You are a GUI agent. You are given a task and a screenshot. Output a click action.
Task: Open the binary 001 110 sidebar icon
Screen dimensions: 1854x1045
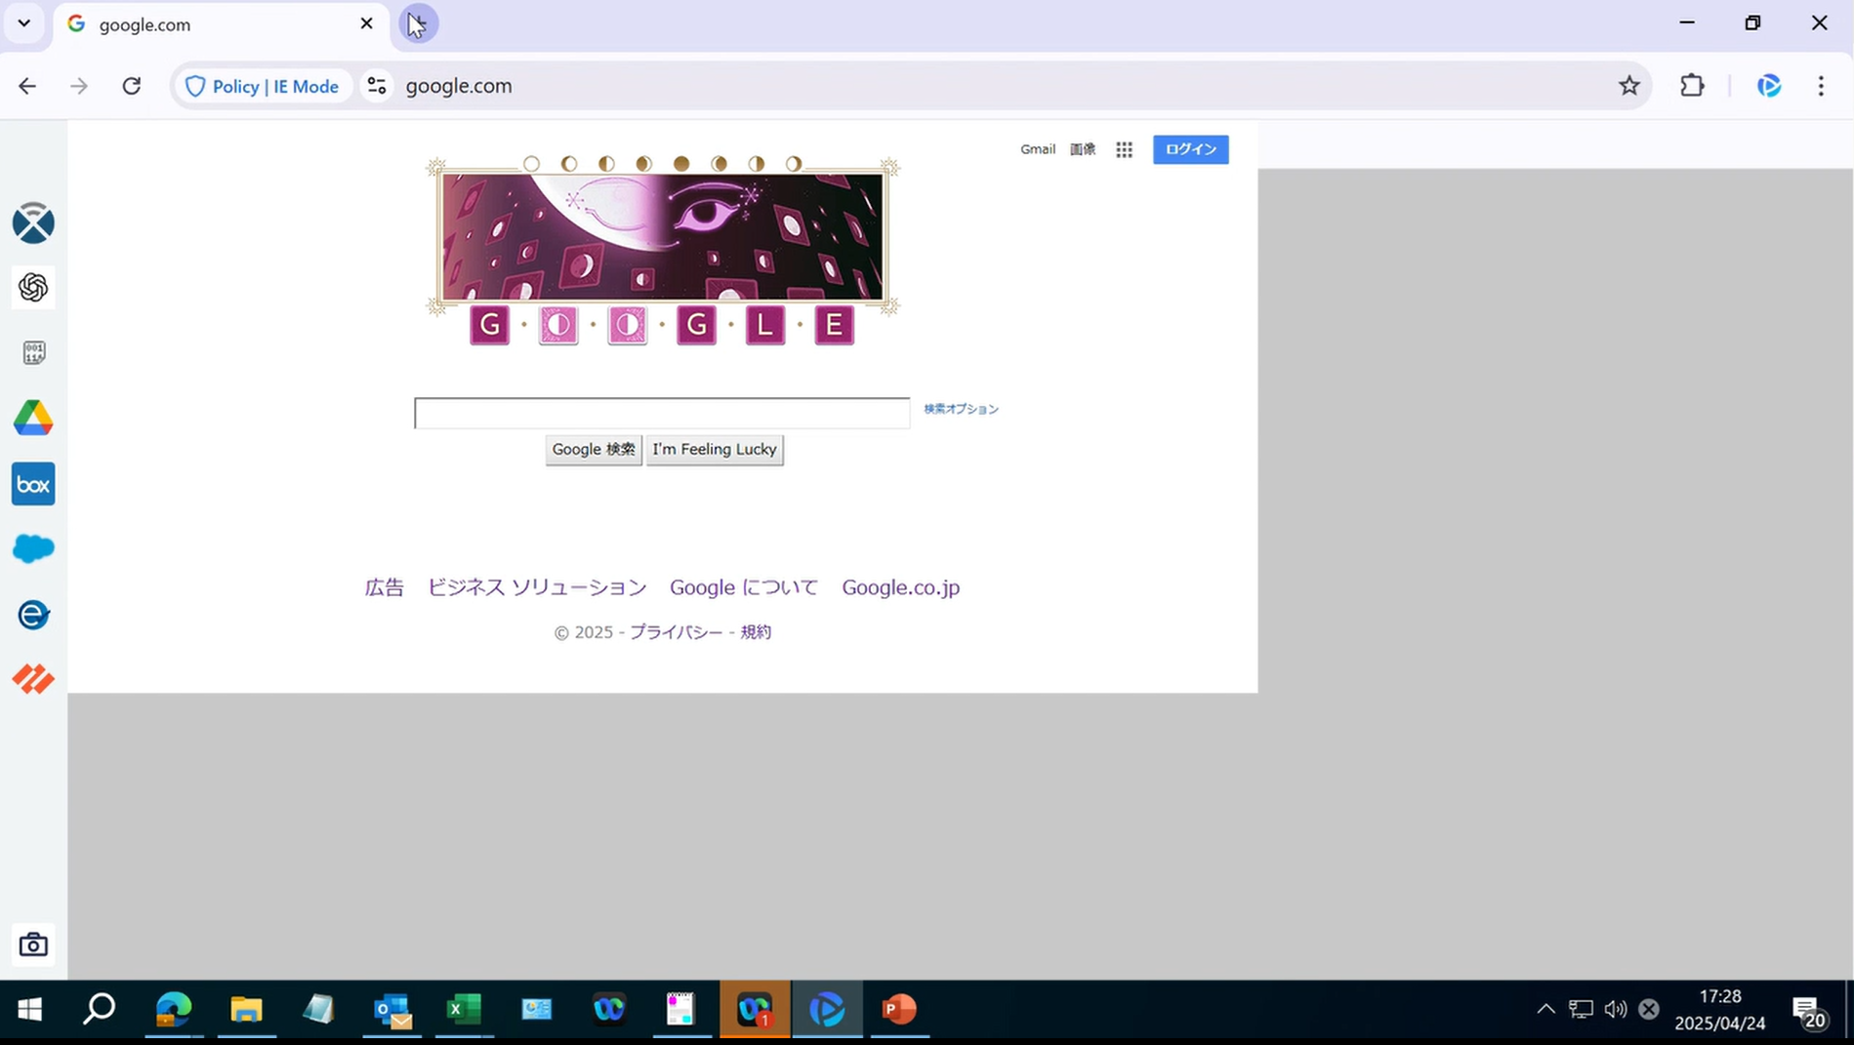click(33, 353)
